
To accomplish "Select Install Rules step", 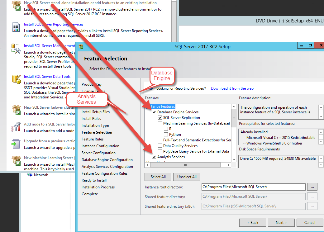I will (x=91, y=119).
